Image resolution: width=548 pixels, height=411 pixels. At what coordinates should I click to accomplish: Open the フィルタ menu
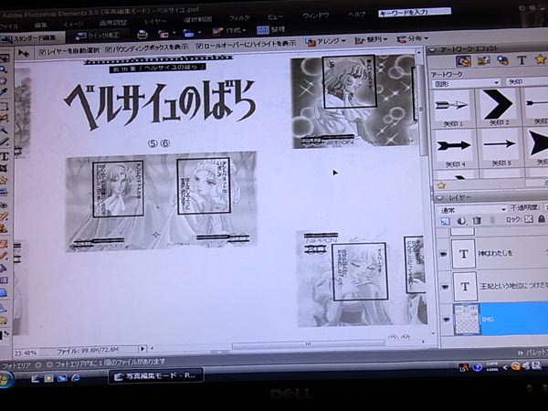click(239, 18)
